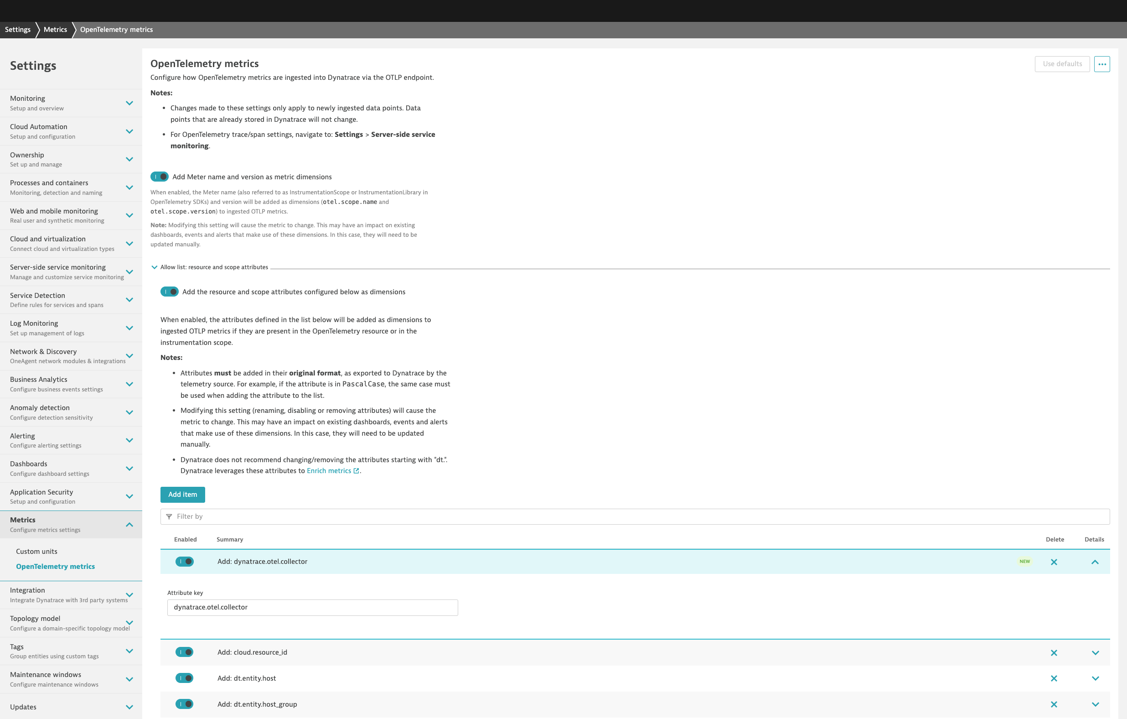Go to Metrics breadcrumb
This screenshot has width=1127, height=719.
[55, 30]
